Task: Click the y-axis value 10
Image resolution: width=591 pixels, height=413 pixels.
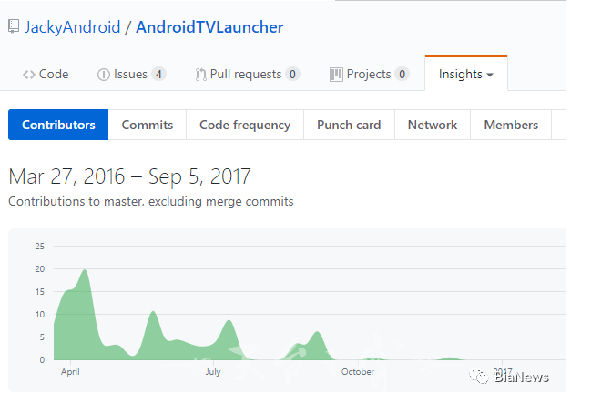Action: click(39, 315)
